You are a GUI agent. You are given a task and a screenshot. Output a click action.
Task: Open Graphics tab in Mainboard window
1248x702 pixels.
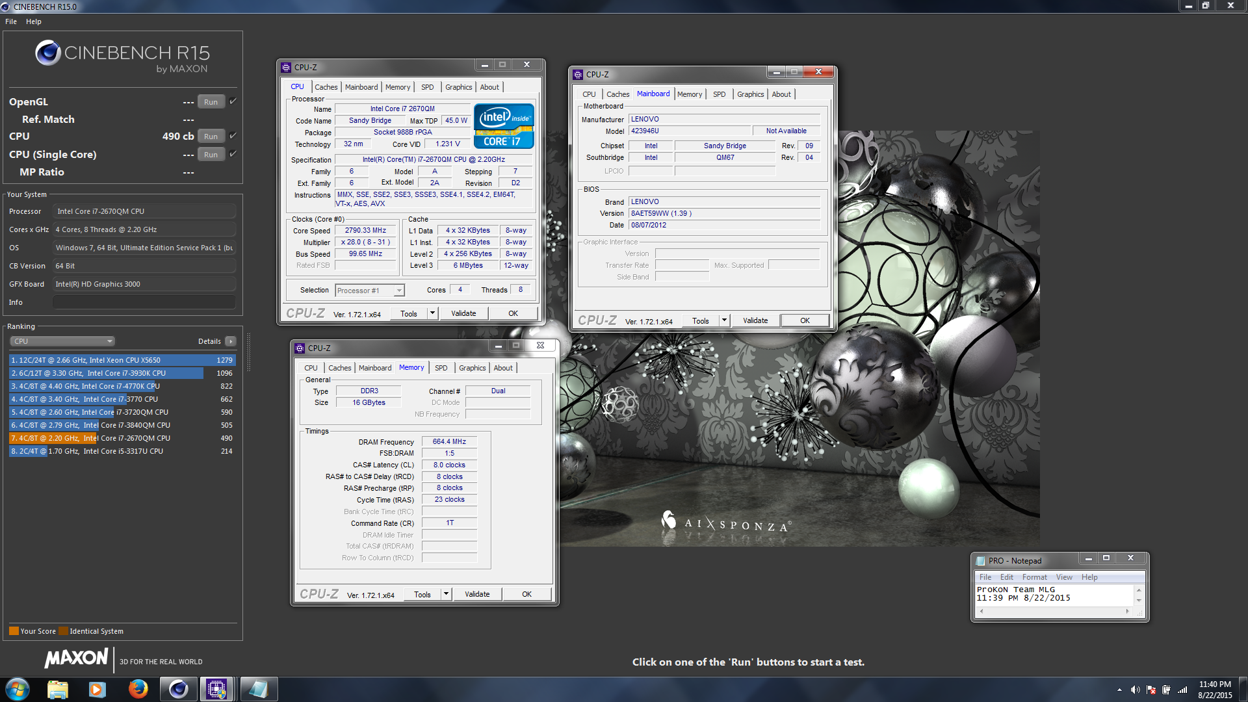point(751,94)
